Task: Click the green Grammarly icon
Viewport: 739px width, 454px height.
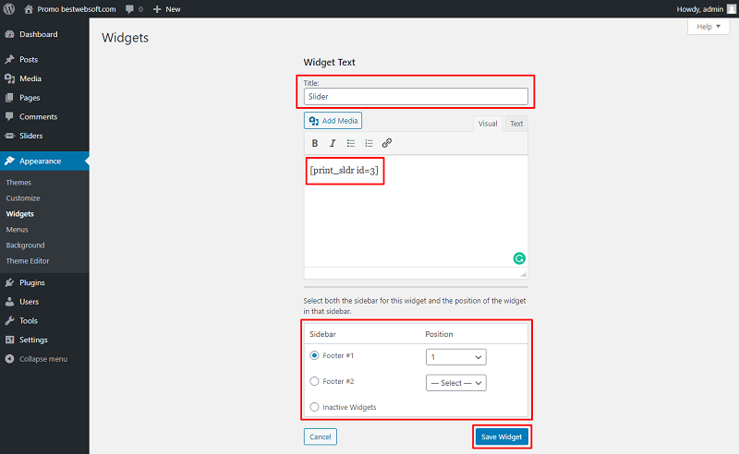Action: tap(519, 258)
